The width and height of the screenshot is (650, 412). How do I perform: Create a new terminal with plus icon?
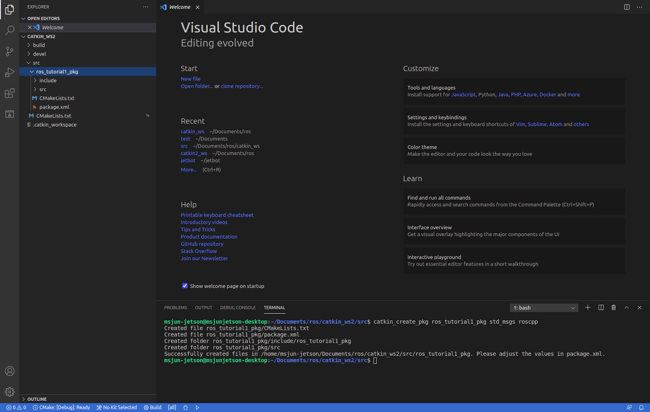pyautogui.click(x=588, y=308)
